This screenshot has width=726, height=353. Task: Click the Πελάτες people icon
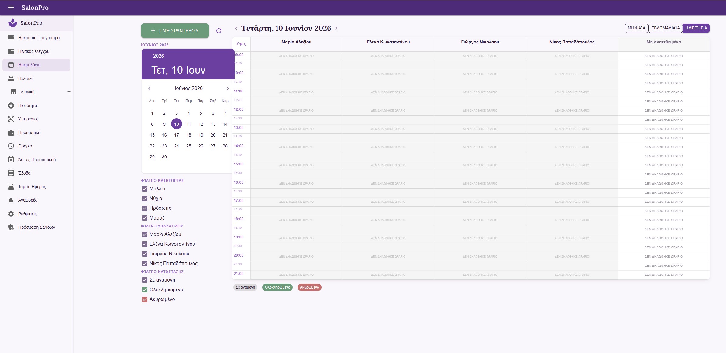coord(11,78)
